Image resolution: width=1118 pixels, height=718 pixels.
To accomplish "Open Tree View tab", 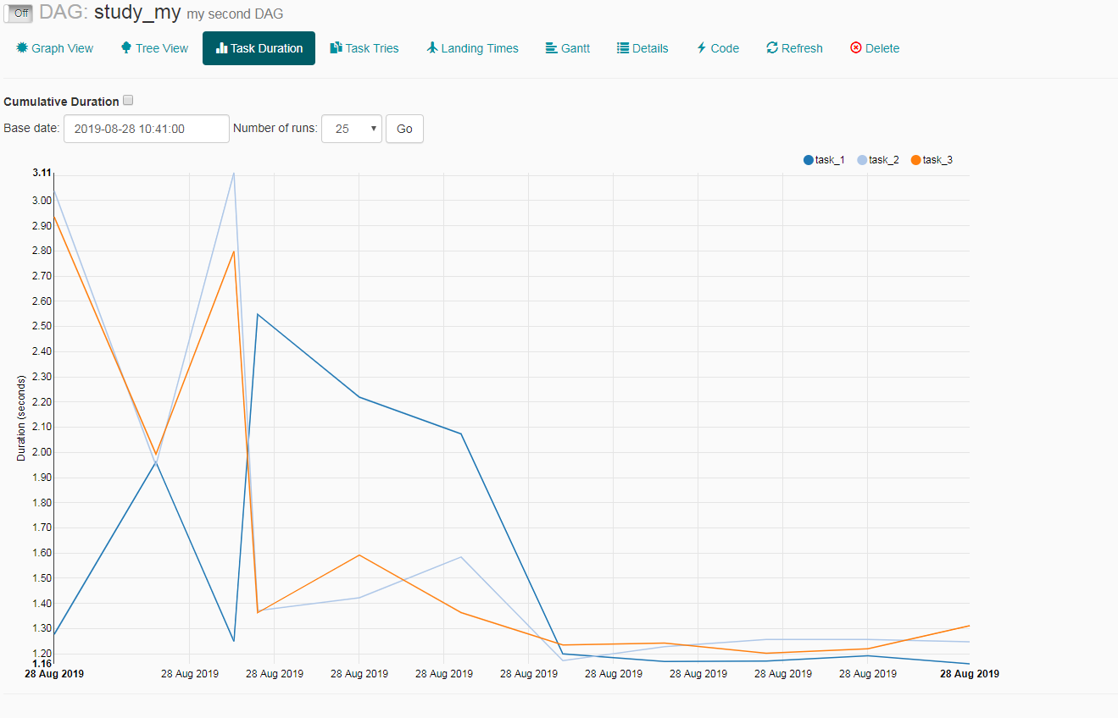I will pos(154,48).
